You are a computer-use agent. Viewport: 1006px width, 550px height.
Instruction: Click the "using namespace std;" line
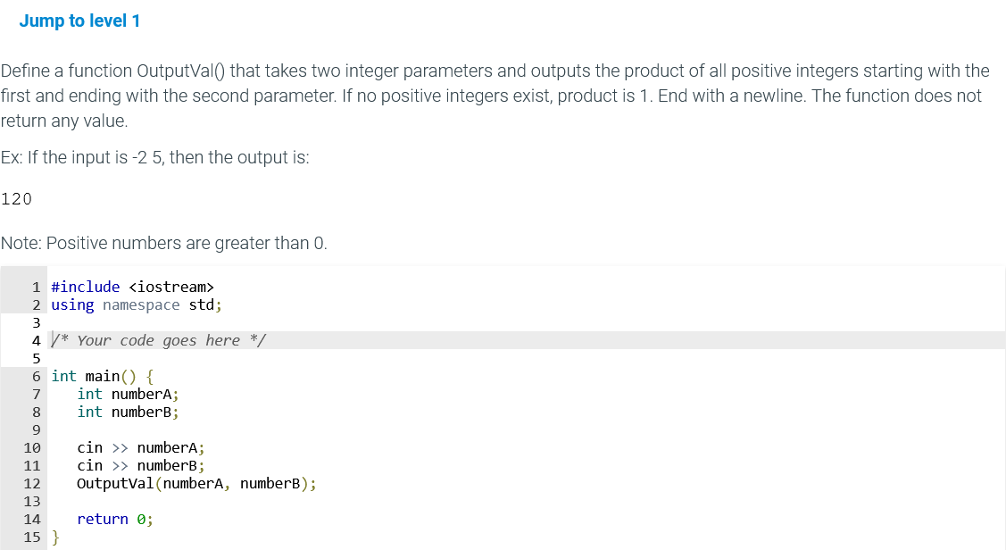(137, 304)
